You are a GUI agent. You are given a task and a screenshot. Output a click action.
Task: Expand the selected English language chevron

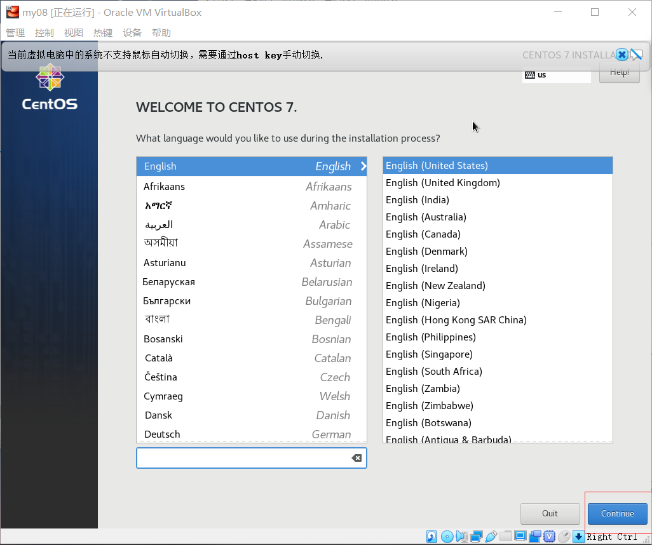pyautogui.click(x=363, y=166)
